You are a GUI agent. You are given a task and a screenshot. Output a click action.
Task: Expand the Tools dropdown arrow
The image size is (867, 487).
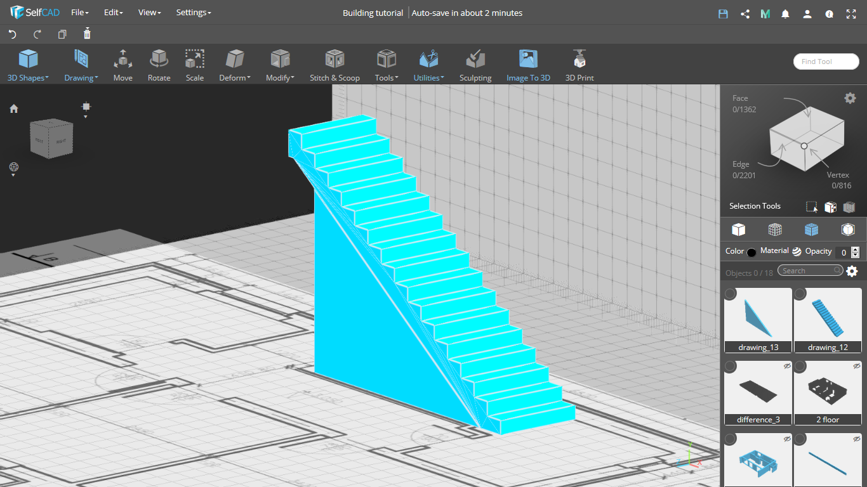[x=397, y=78]
